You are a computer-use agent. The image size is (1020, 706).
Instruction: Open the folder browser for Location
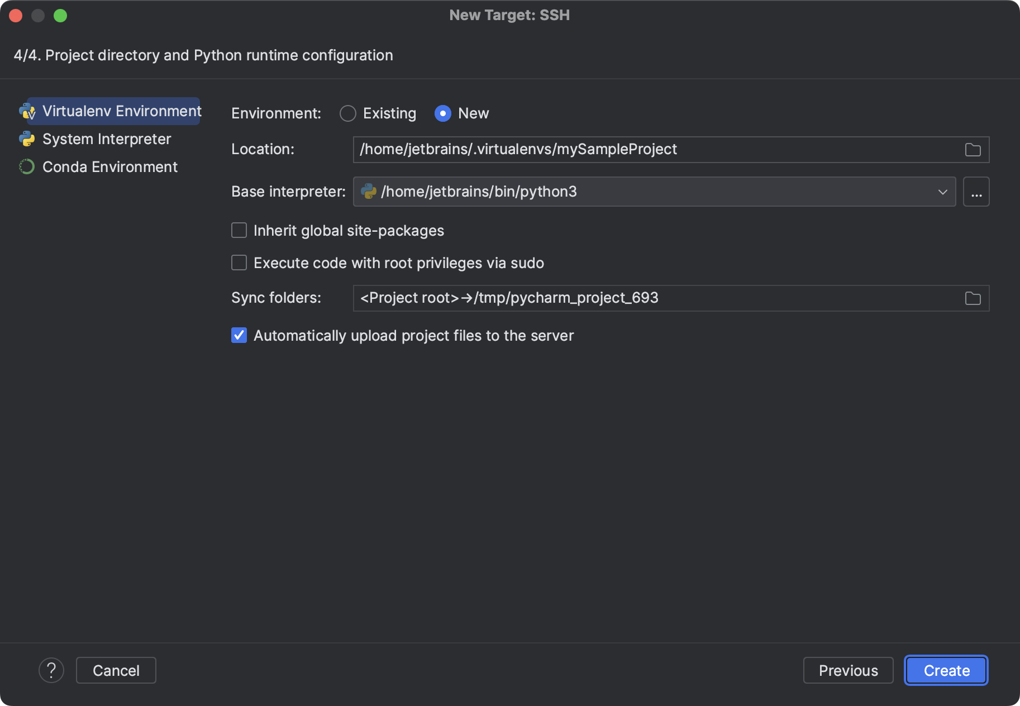(x=972, y=149)
